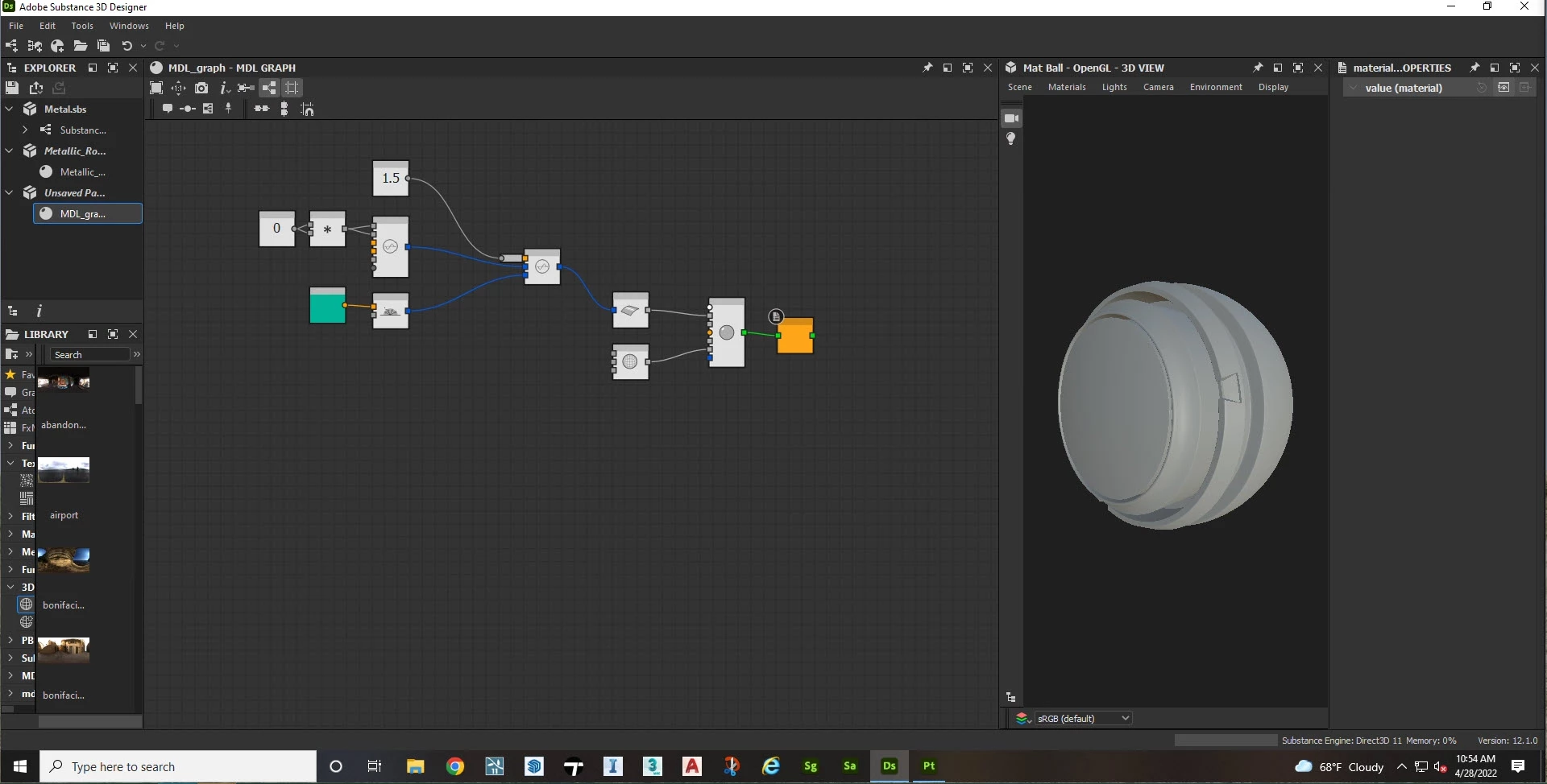
Task: Open the Display menu in 3D View
Action: [1274, 87]
